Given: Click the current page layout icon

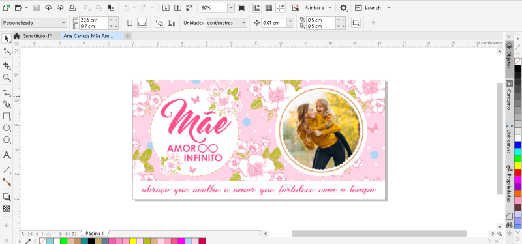Looking at the screenshot, I should coord(171,23).
